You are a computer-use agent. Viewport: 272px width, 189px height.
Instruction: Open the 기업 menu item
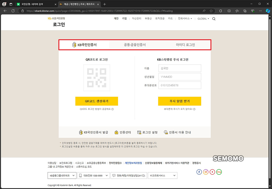[x=124, y=19]
